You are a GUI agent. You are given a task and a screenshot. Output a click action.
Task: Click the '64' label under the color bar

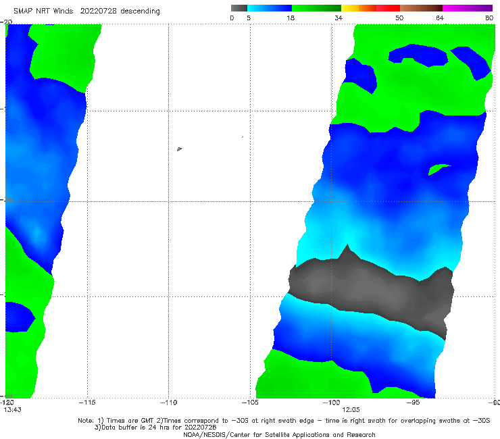coord(440,18)
